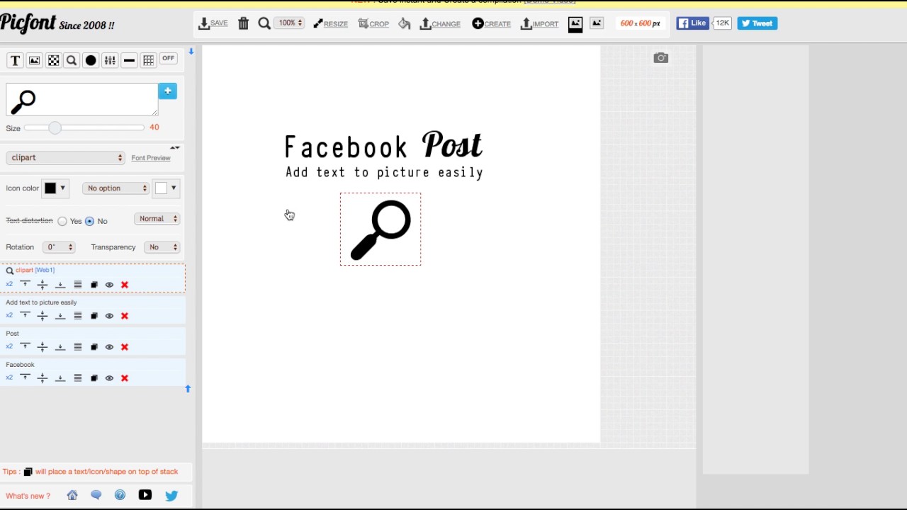The width and height of the screenshot is (907, 510).
Task: Toggle the OFF button in the toolbar
Action: (x=168, y=58)
